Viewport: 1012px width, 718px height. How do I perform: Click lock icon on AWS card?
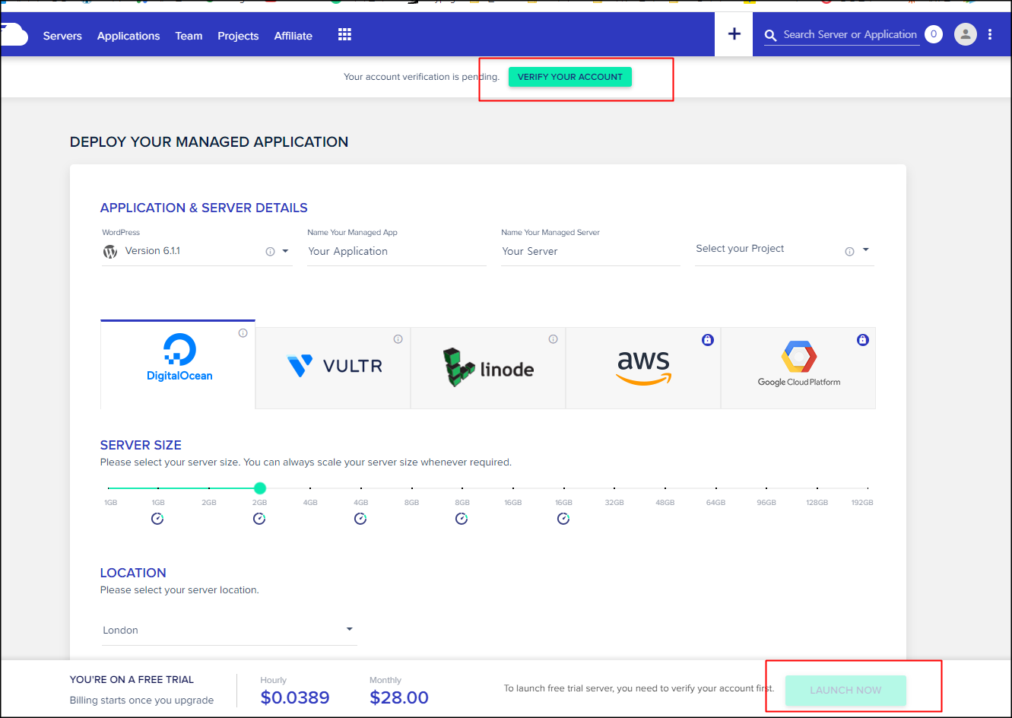coord(708,340)
